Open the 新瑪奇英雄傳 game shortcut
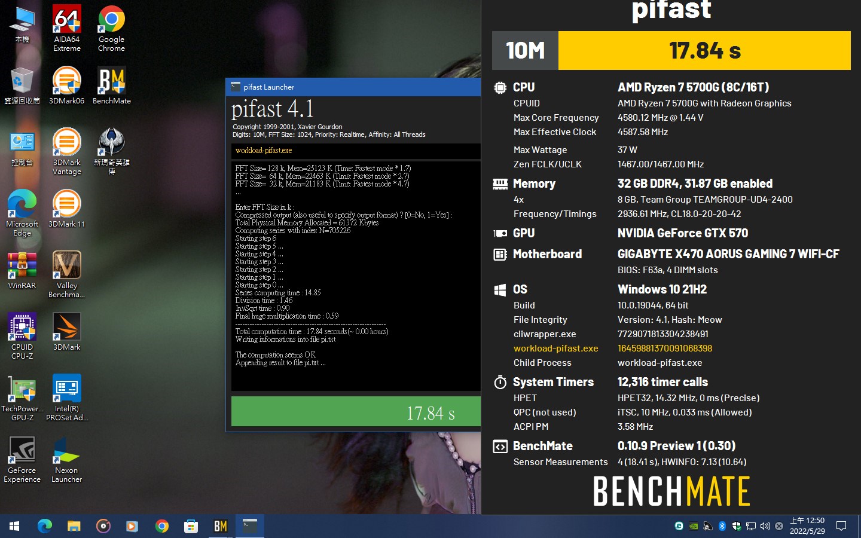Image resolution: width=861 pixels, height=538 pixels. (x=112, y=151)
